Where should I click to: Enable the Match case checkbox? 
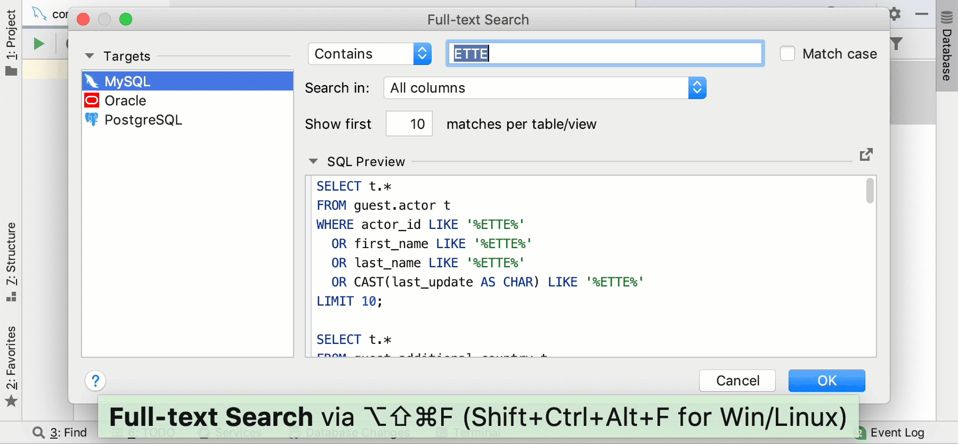click(787, 54)
